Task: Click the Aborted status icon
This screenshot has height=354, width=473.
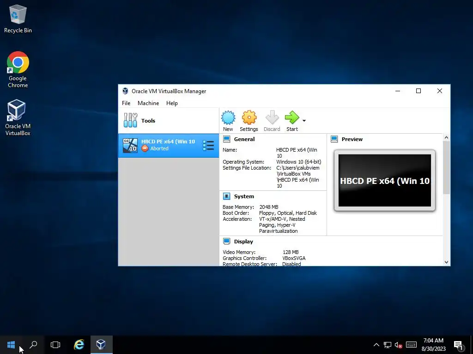Action: (145, 148)
